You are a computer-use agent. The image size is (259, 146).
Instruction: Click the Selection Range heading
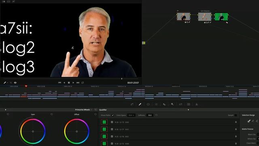248,115
